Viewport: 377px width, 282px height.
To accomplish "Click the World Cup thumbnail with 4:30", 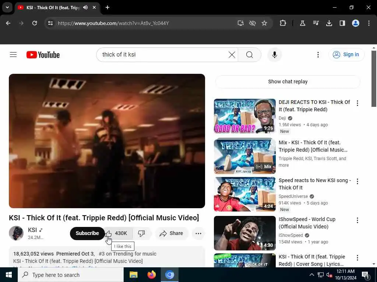I will (245, 233).
